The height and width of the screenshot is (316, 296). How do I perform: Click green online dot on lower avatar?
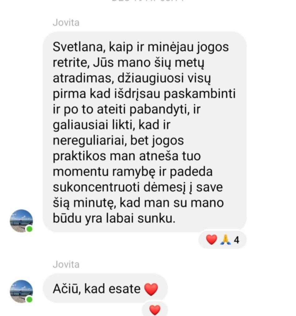pos(29,300)
